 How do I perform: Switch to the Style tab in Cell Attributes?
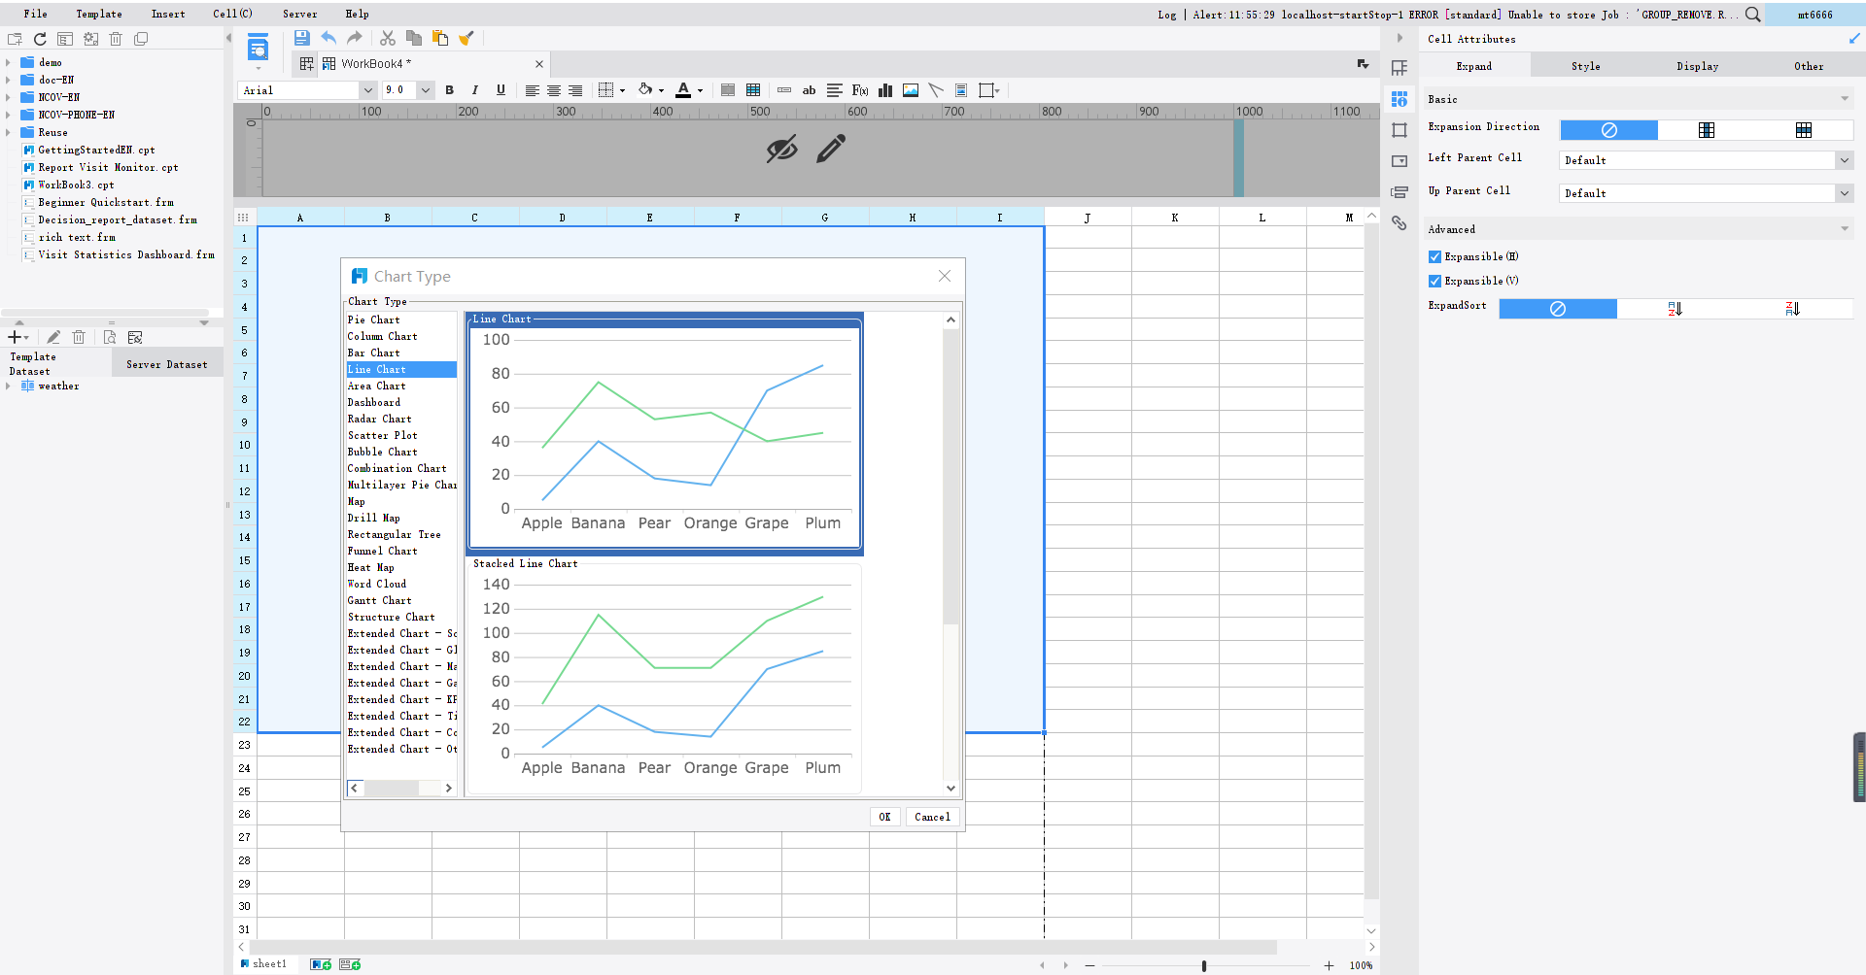coord(1584,65)
